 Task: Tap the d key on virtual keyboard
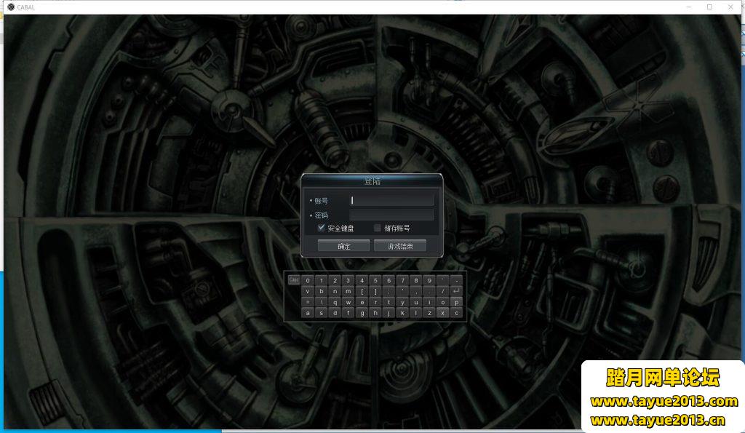pyautogui.click(x=335, y=313)
